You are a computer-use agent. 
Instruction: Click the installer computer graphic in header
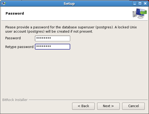tap(140, 14)
